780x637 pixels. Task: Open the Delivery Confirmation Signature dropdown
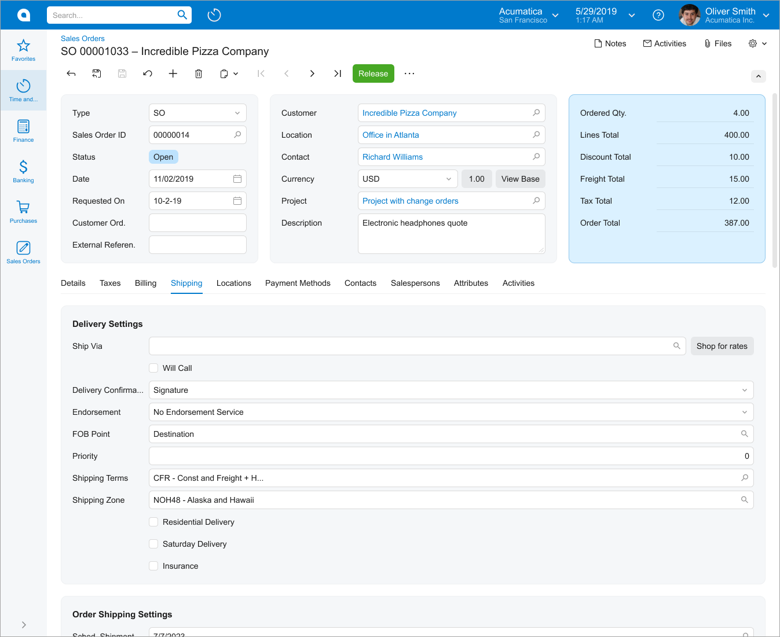[x=451, y=390]
